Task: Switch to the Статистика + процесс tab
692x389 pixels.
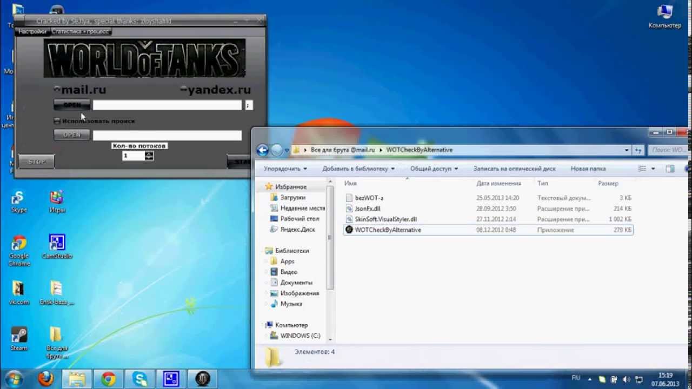Action: coord(81,32)
